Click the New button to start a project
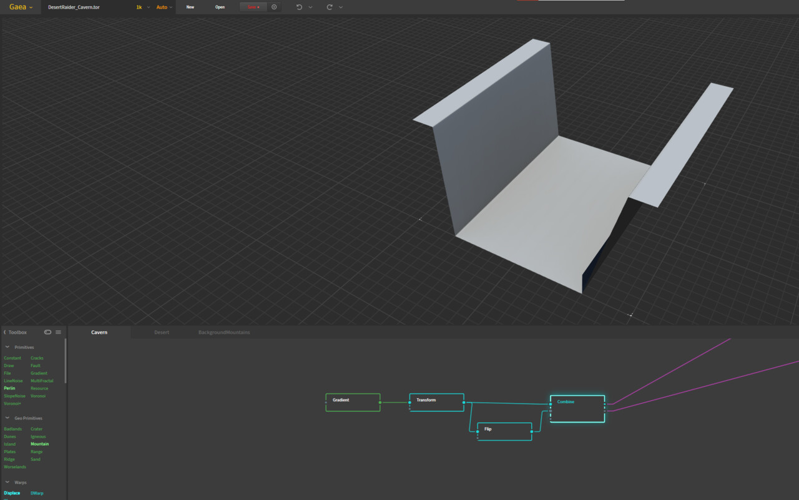The height and width of the screenshot is (500, 799). click(190, 7)
